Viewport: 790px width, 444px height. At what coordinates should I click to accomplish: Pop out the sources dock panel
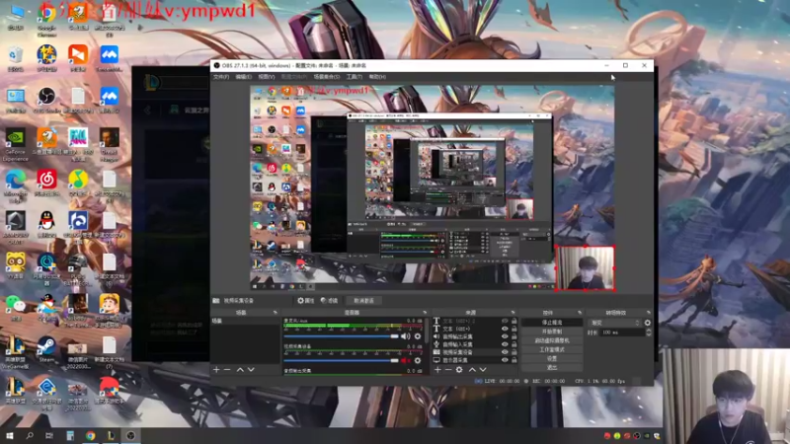tap(513, 313)
